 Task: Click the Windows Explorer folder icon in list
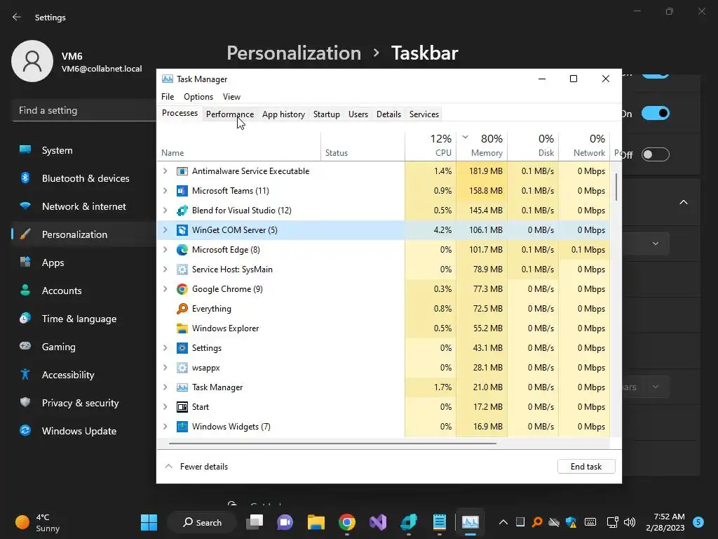pos(182,328)
